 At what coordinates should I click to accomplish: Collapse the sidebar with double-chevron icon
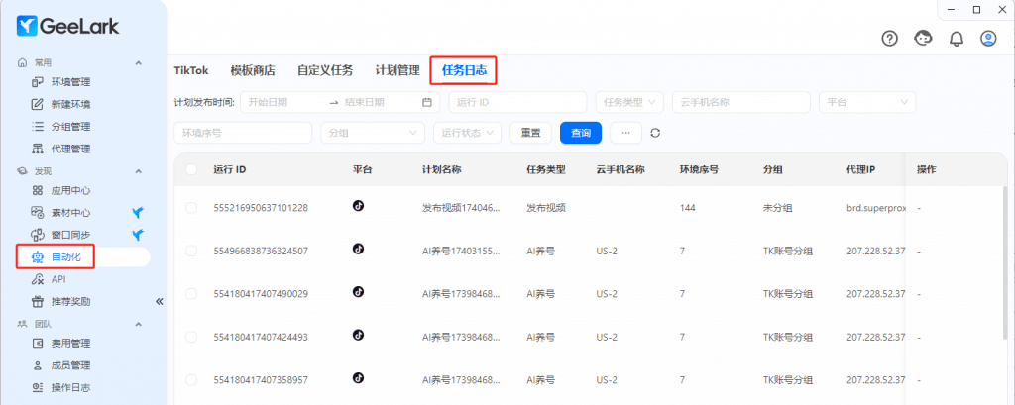[158, 301]
